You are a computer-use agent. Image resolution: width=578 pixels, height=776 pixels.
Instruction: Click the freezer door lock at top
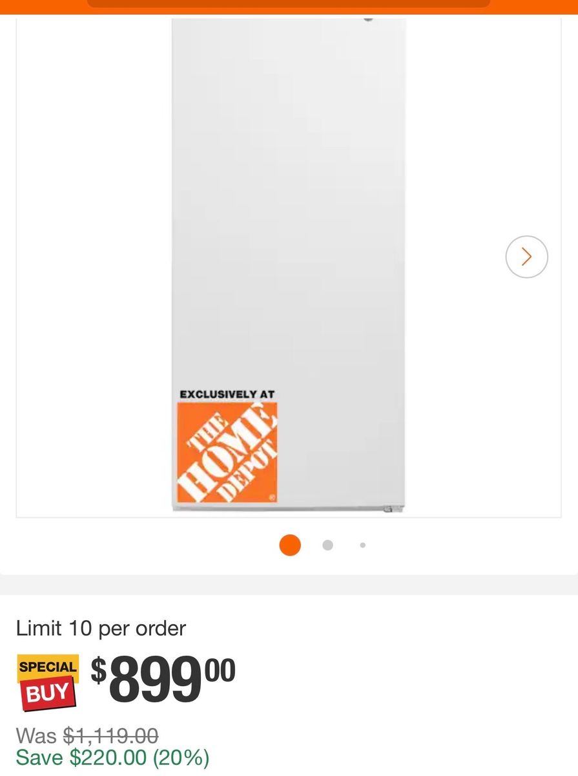(x=369, y=18)
